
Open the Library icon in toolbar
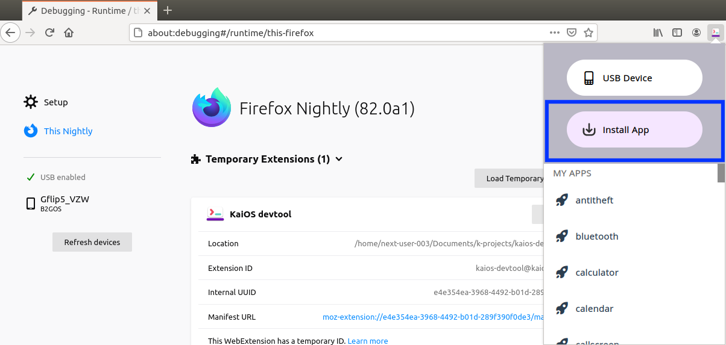click(x=658, y=33)
